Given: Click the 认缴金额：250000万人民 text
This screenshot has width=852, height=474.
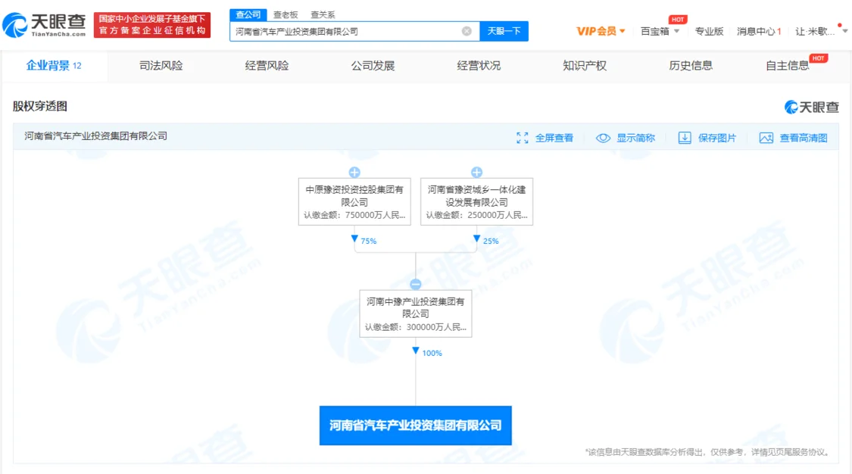Looking at the screenshot, I should click(476, 215).
